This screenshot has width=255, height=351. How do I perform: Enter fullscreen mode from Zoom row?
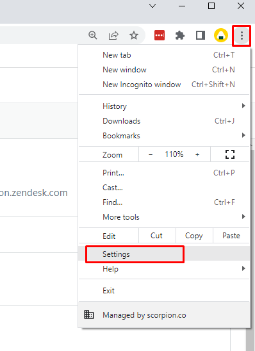coord(230,154)
